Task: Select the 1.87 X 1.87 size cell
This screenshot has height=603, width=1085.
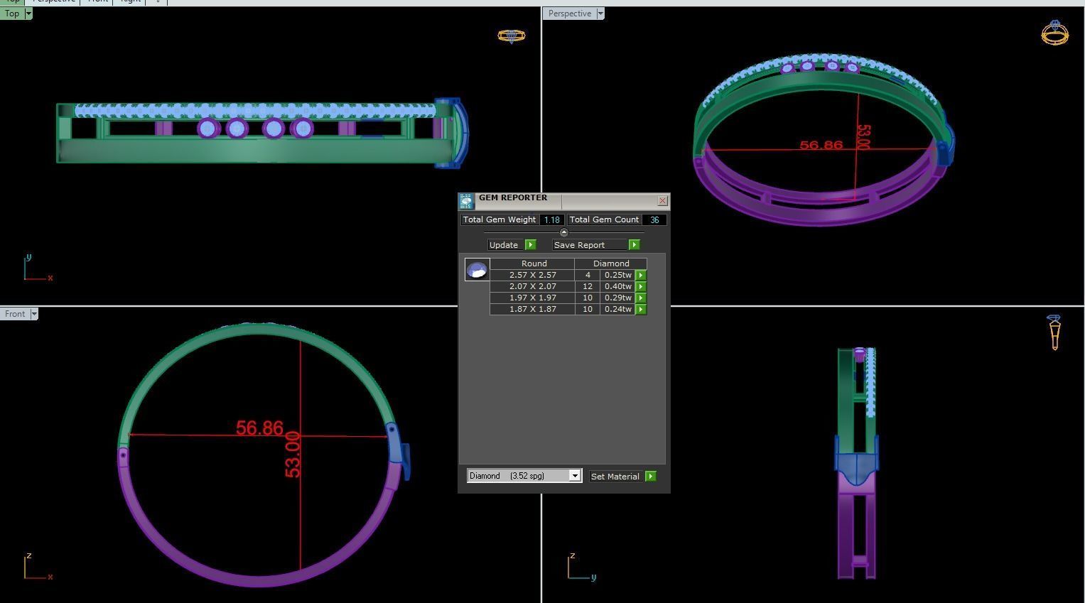Action: pos(532,309)
